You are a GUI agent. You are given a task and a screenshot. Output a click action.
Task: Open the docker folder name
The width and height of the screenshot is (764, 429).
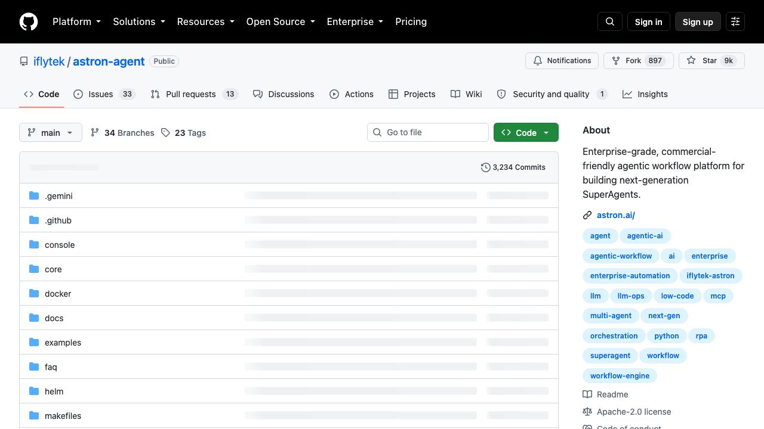(x=58, y=294)
